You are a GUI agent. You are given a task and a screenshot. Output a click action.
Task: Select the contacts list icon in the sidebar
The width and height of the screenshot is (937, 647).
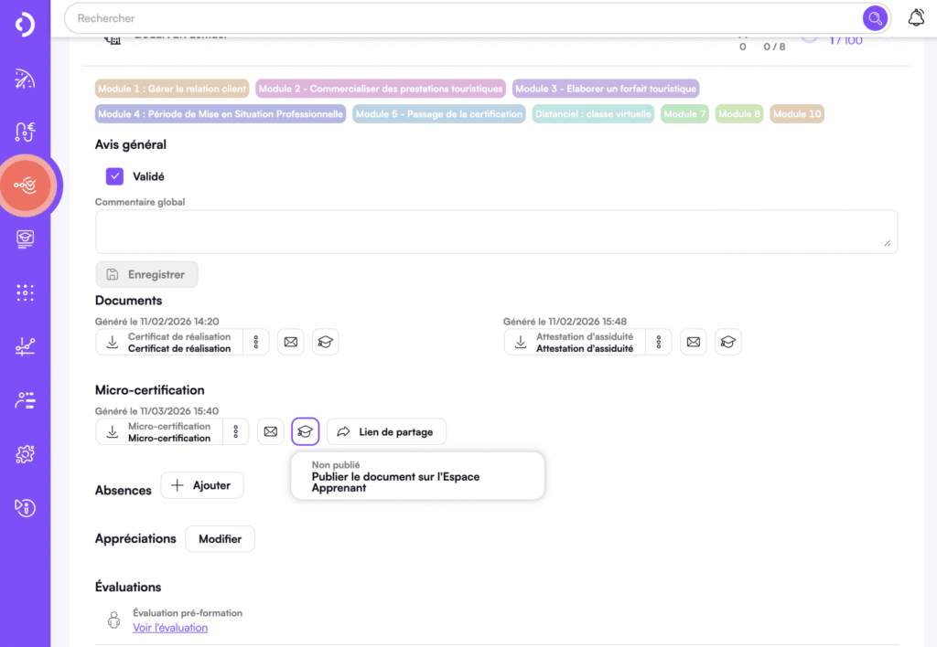coord(25,400)
